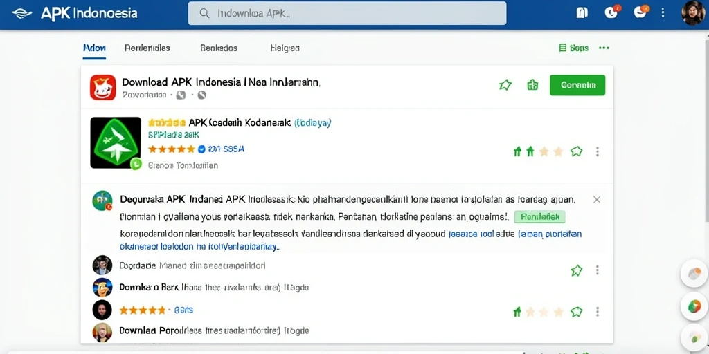709x354 pixels.
Task: Click the green Sops list link
Action: (574, 48)
